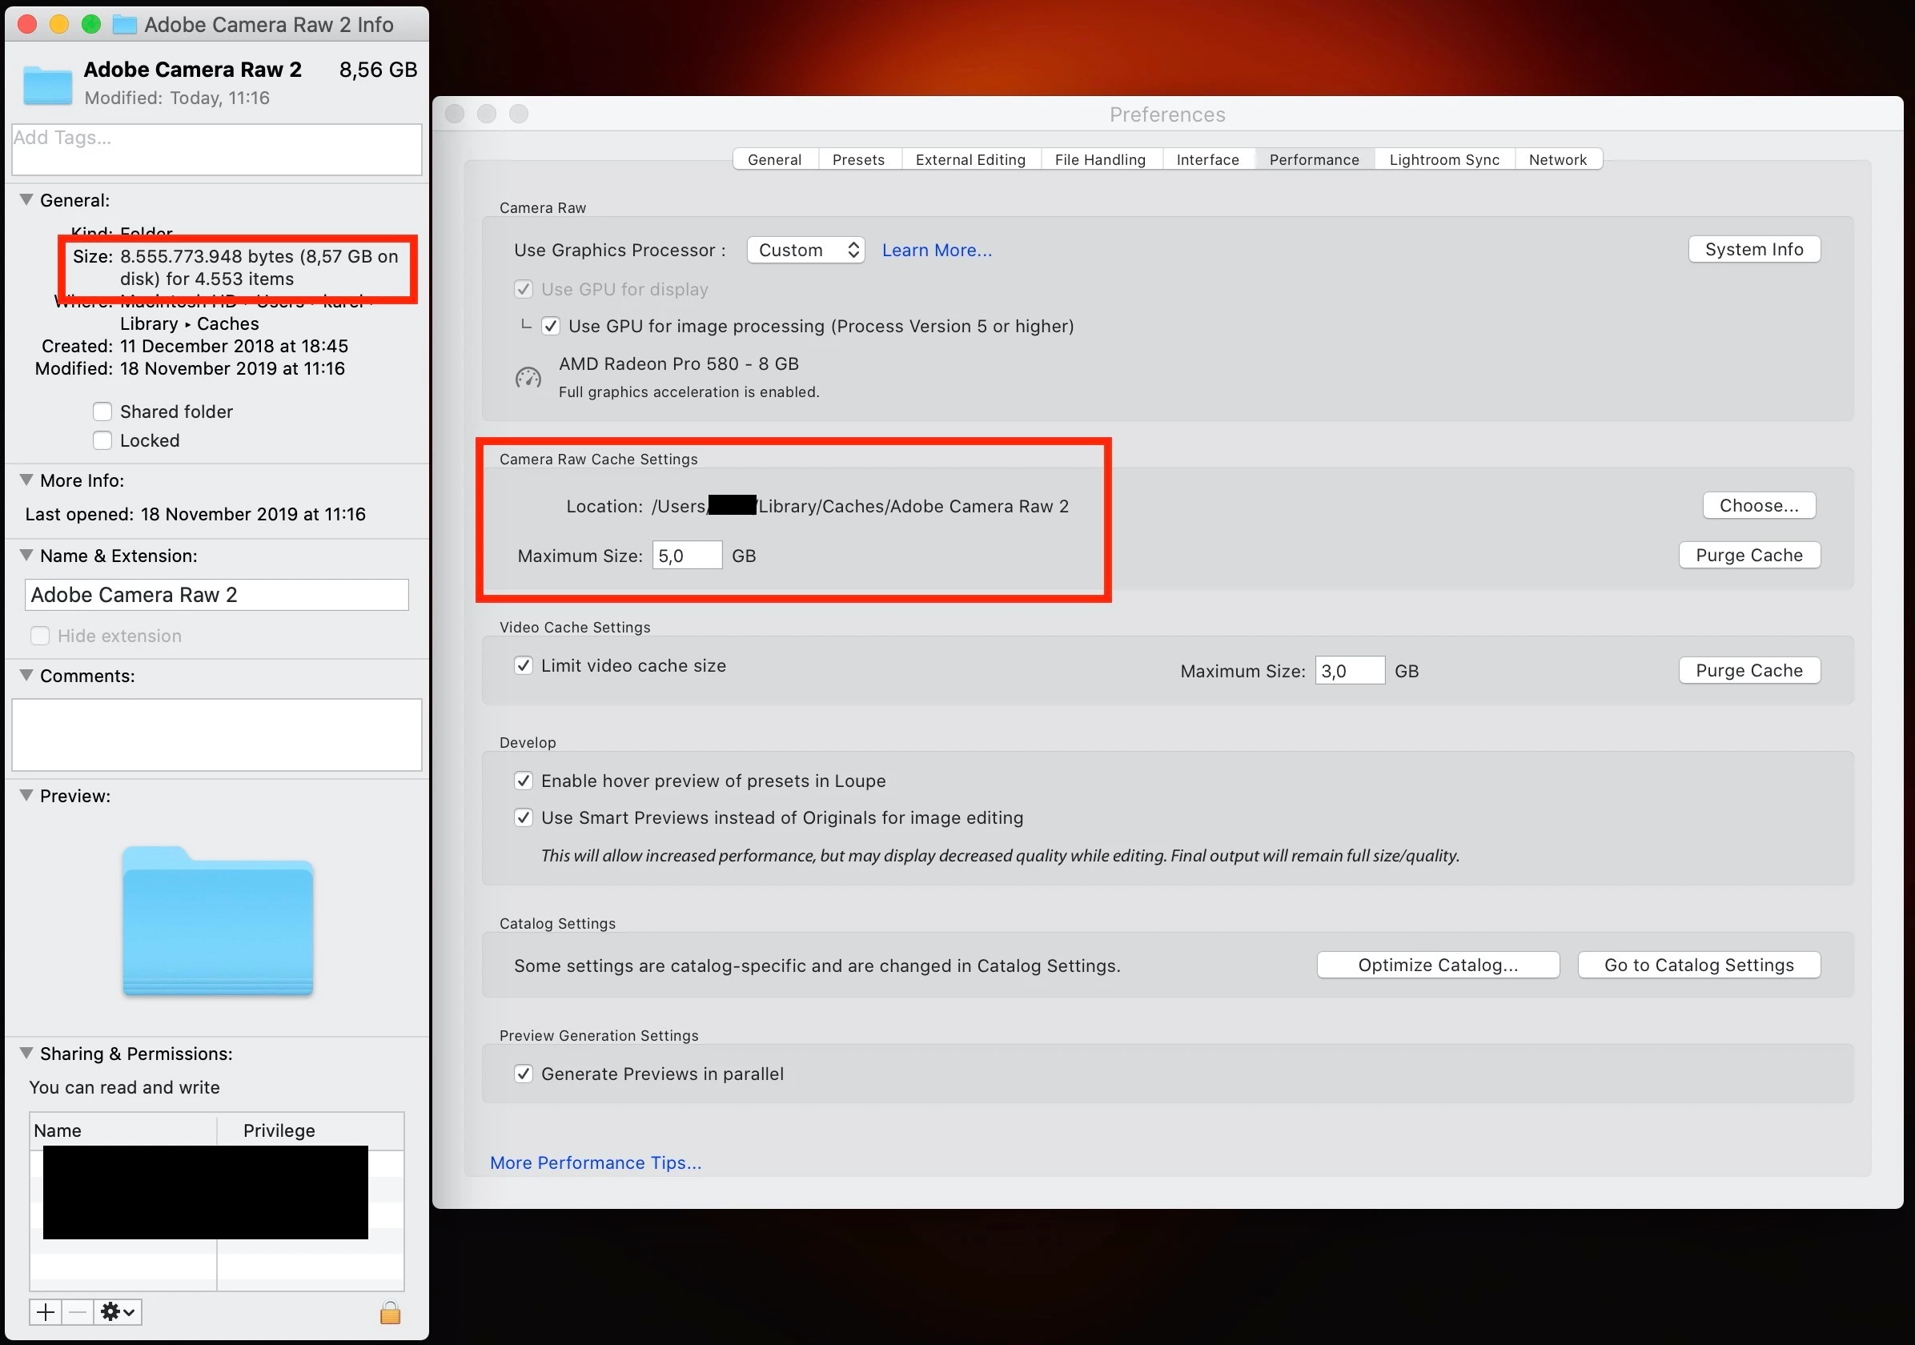Collapse the Sharing & Permissions section

(26, 1053)
